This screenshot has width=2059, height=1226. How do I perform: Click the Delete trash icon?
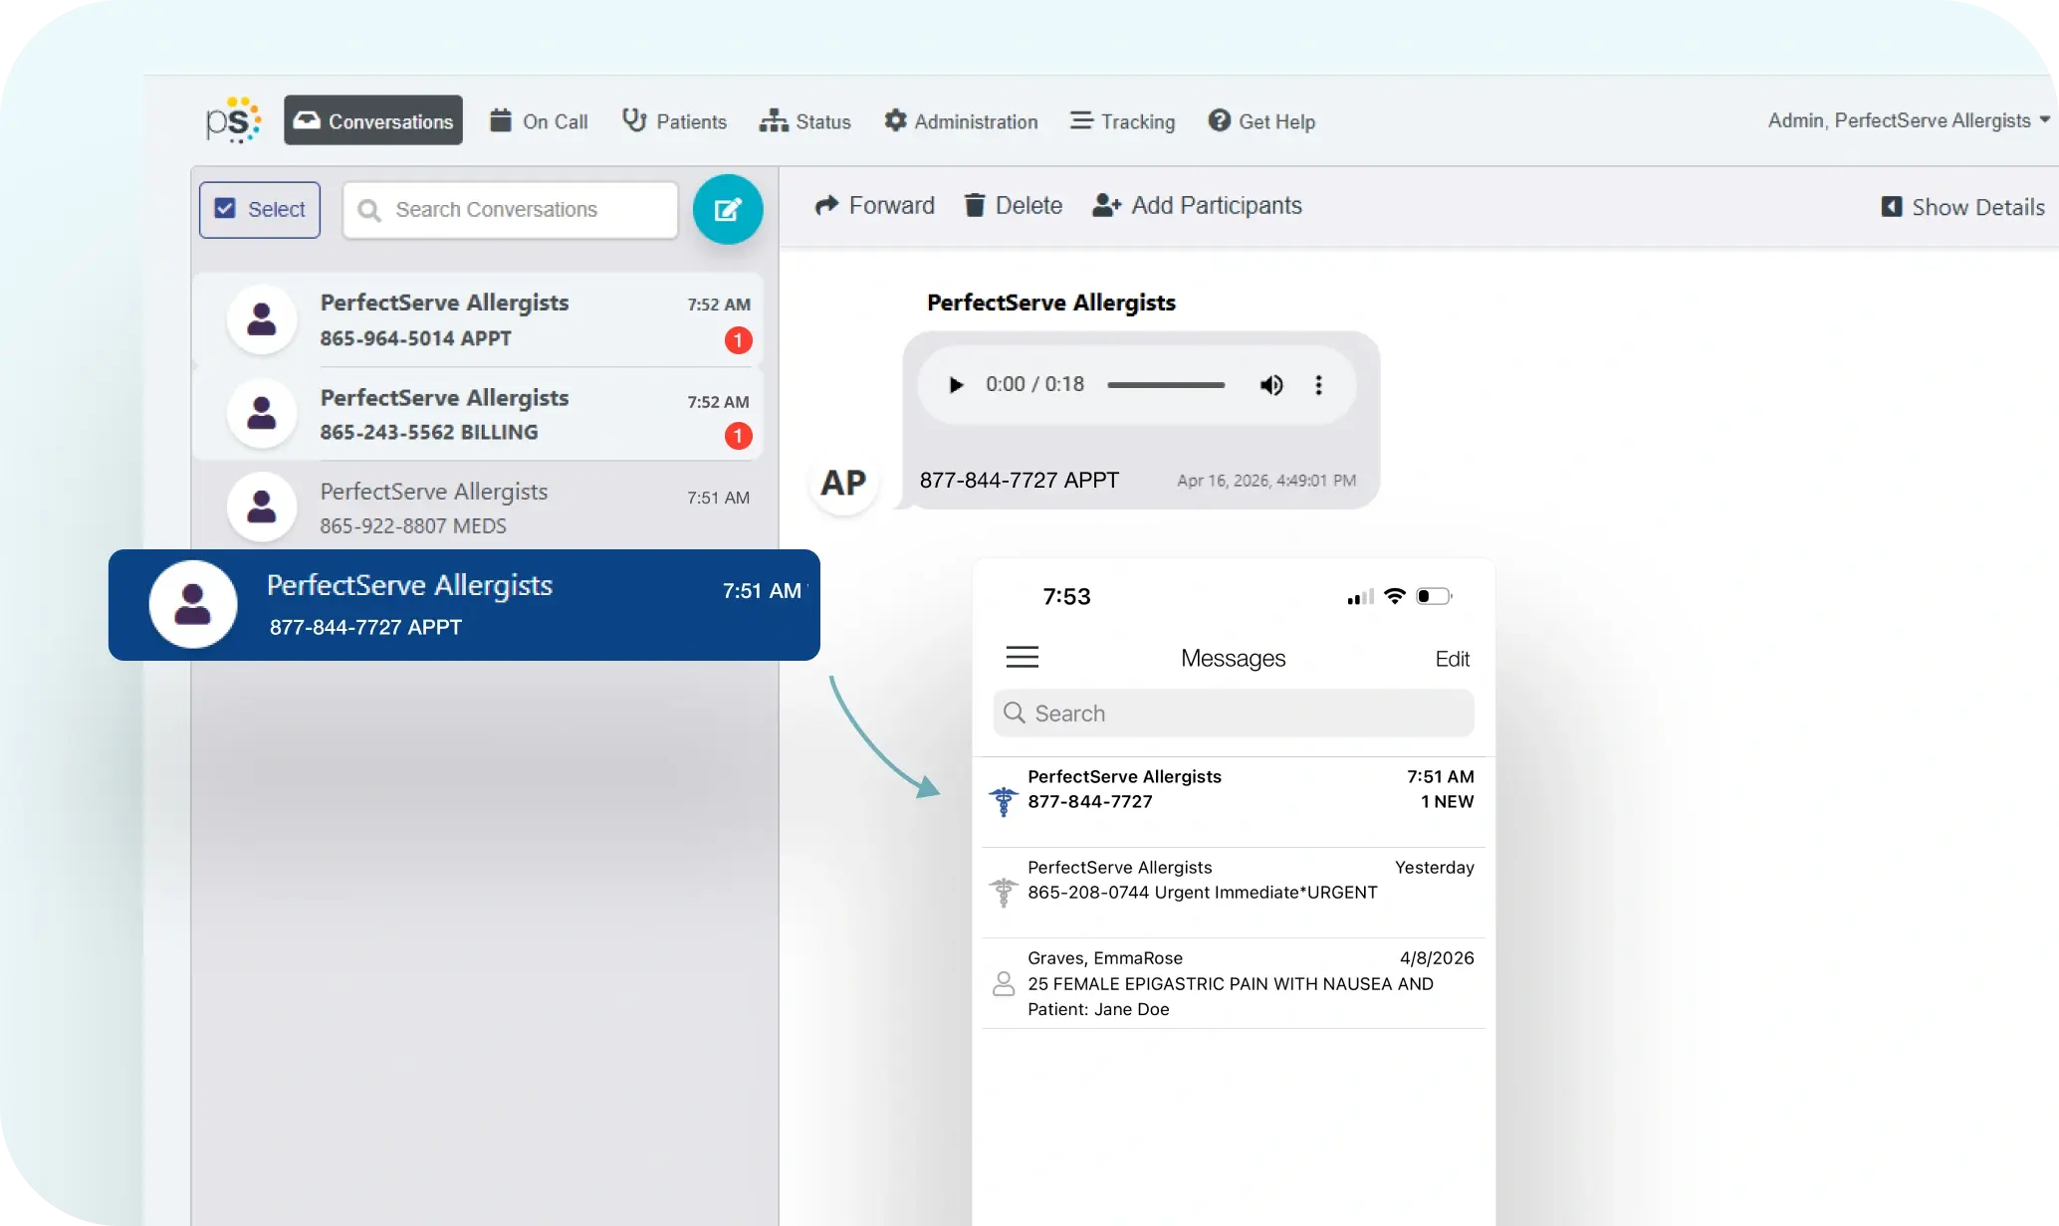point(975,205)
